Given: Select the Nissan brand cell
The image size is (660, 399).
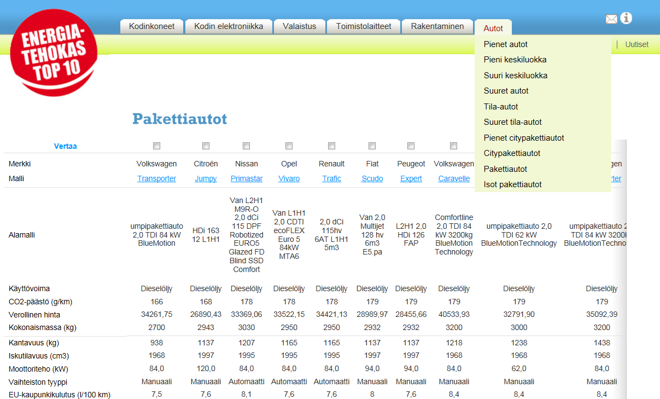Looking at the screenshot, I should (247, 164).
